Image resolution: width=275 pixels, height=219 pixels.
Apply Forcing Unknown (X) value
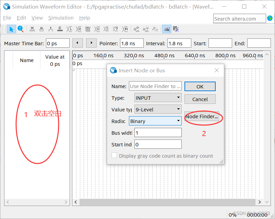(32, 29)
